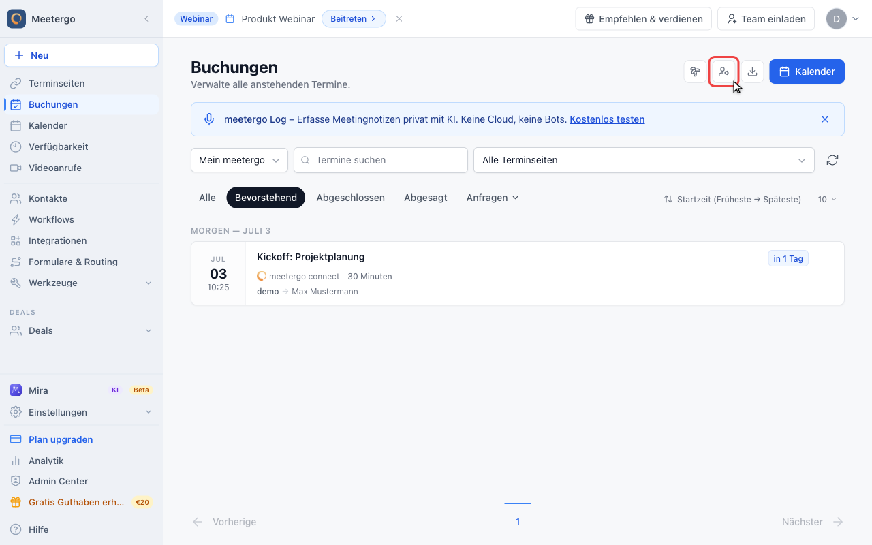The height and width of the screenshot is (545, 872).
Task: Close the meetergo Log info banner
Action: 825,119
